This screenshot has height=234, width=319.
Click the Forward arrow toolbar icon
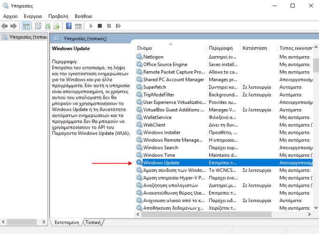pyautogui.click(x=14, y=26)
